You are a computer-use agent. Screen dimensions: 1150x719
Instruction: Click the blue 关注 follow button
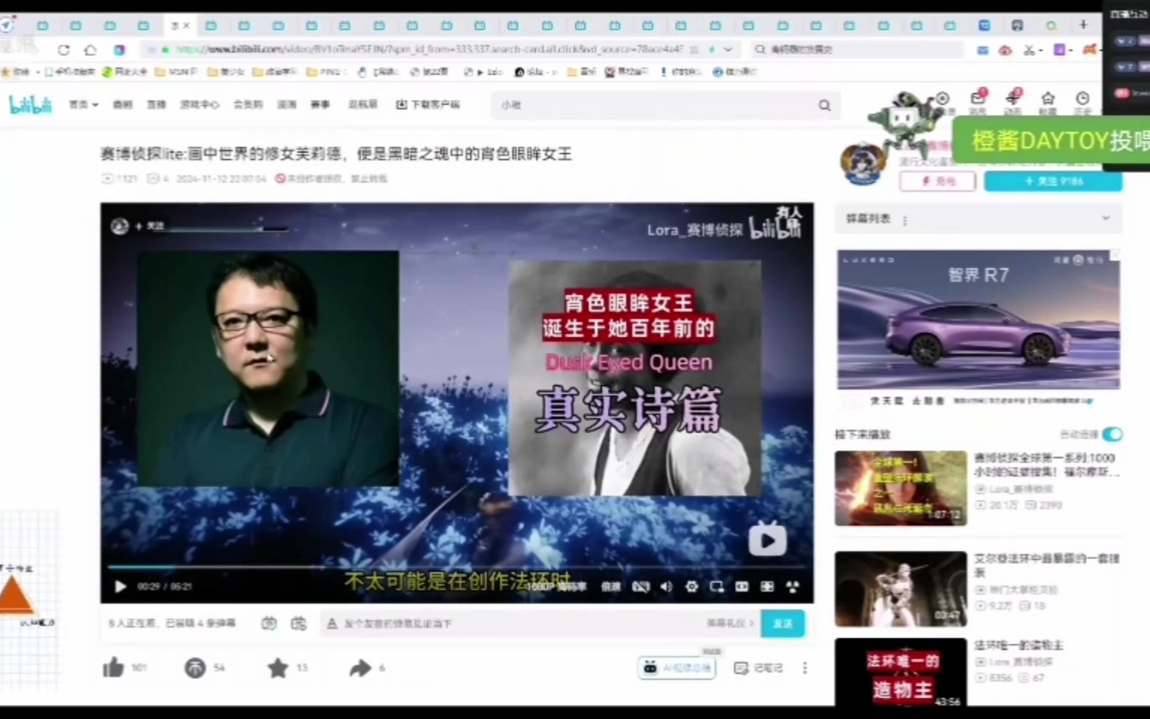pos(1053,181)
